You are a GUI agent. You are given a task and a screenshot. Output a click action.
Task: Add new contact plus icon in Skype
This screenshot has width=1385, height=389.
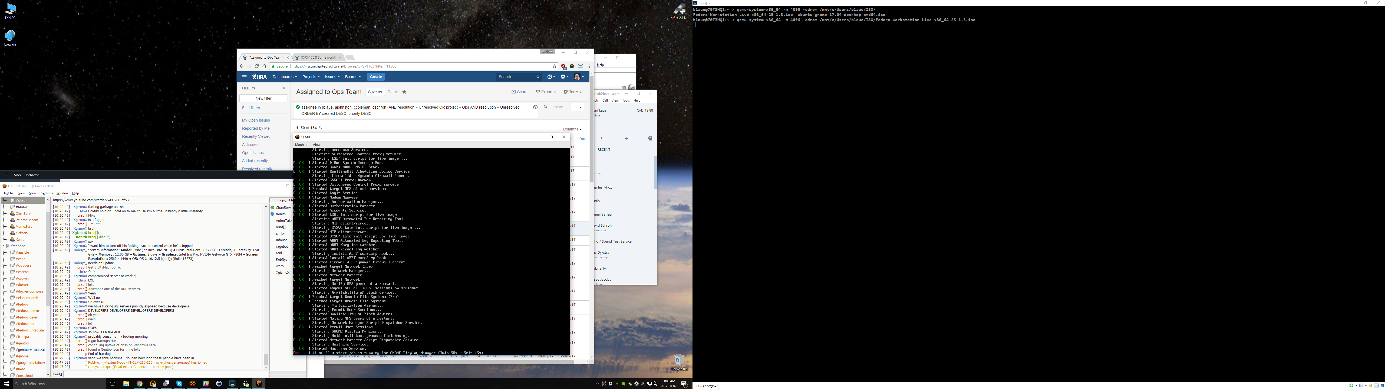pyautogui.click(x=626, y=139)
